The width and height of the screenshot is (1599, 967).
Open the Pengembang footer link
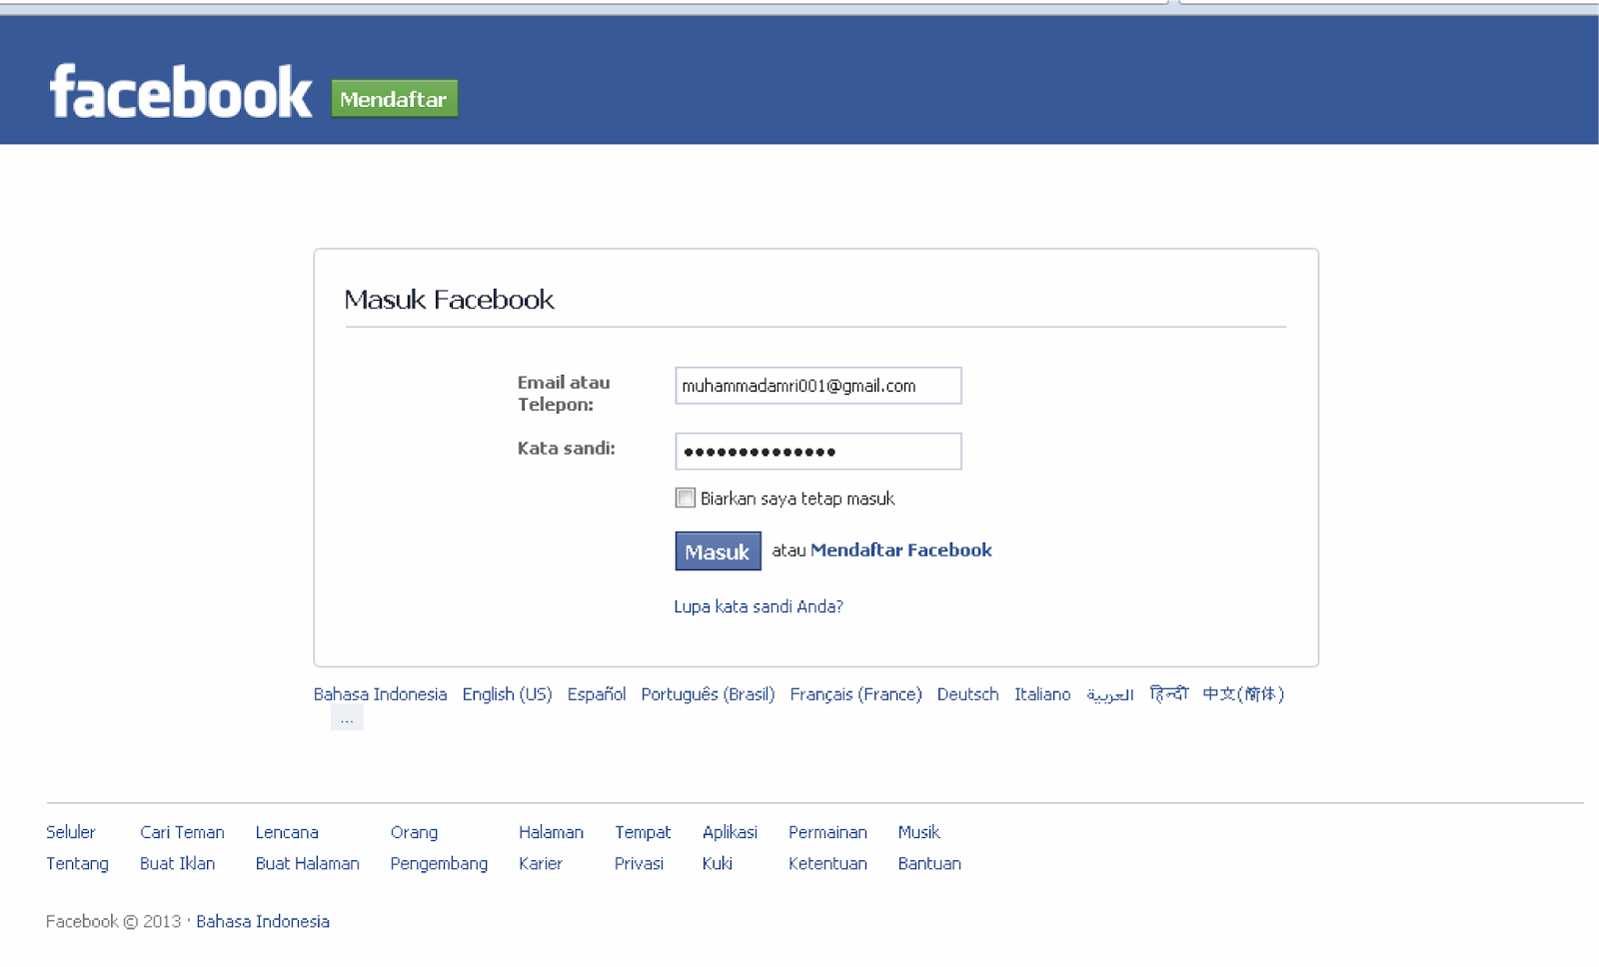[x=439, y=863]
